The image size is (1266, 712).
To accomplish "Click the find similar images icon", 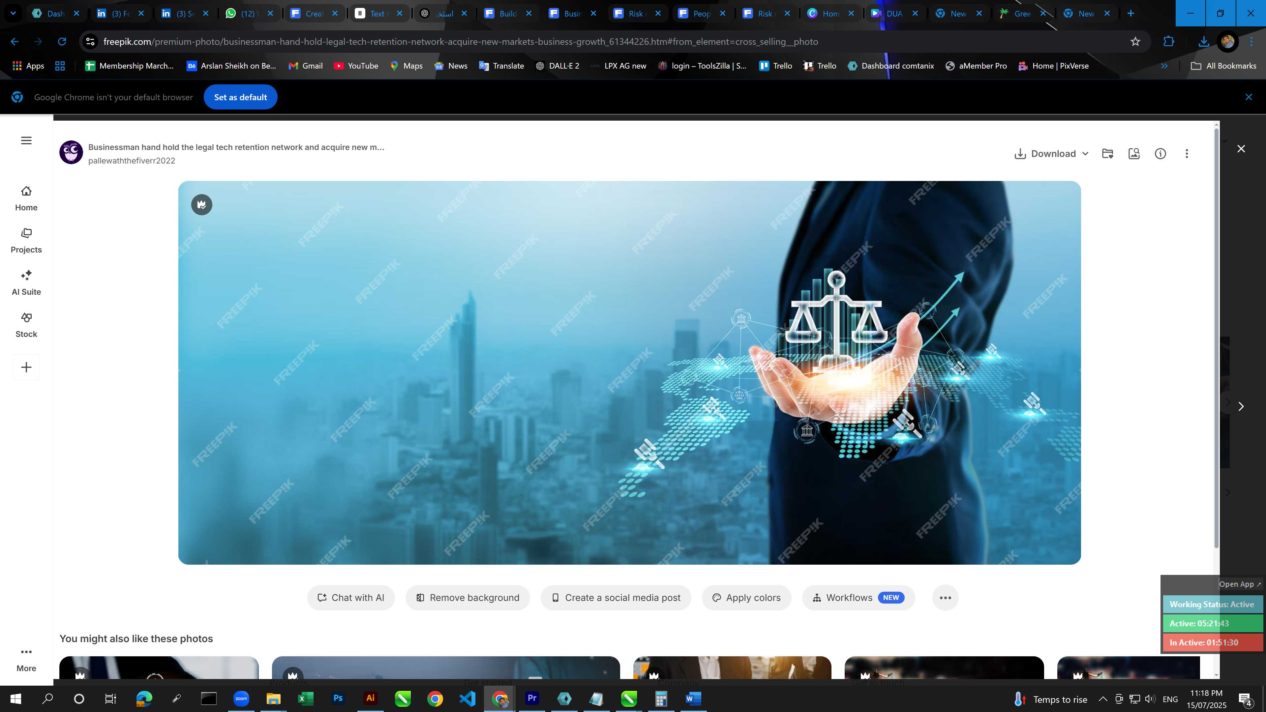I will point(1134,154).
